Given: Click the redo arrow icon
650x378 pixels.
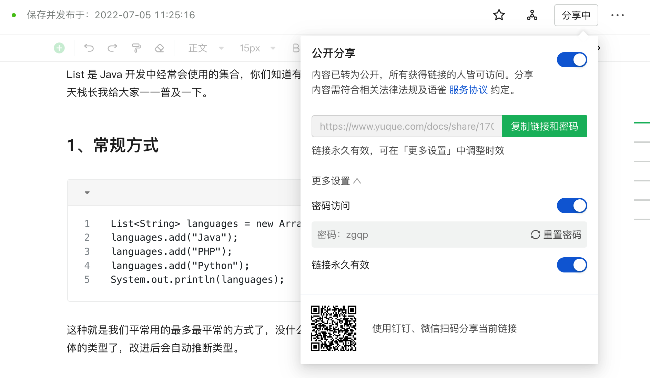Looking at the screenshot, I should pos(112,48).
